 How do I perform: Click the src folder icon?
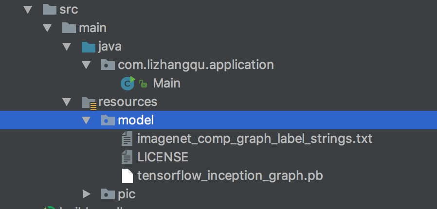[49, 9]
